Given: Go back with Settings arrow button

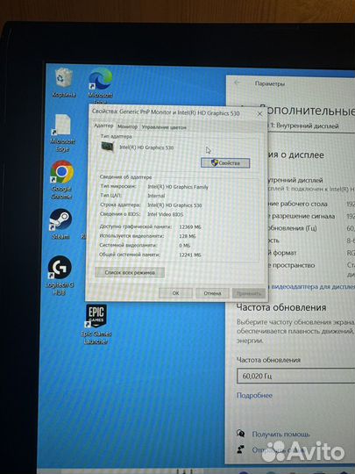Looking at the screenshot, I should point(237,83).
